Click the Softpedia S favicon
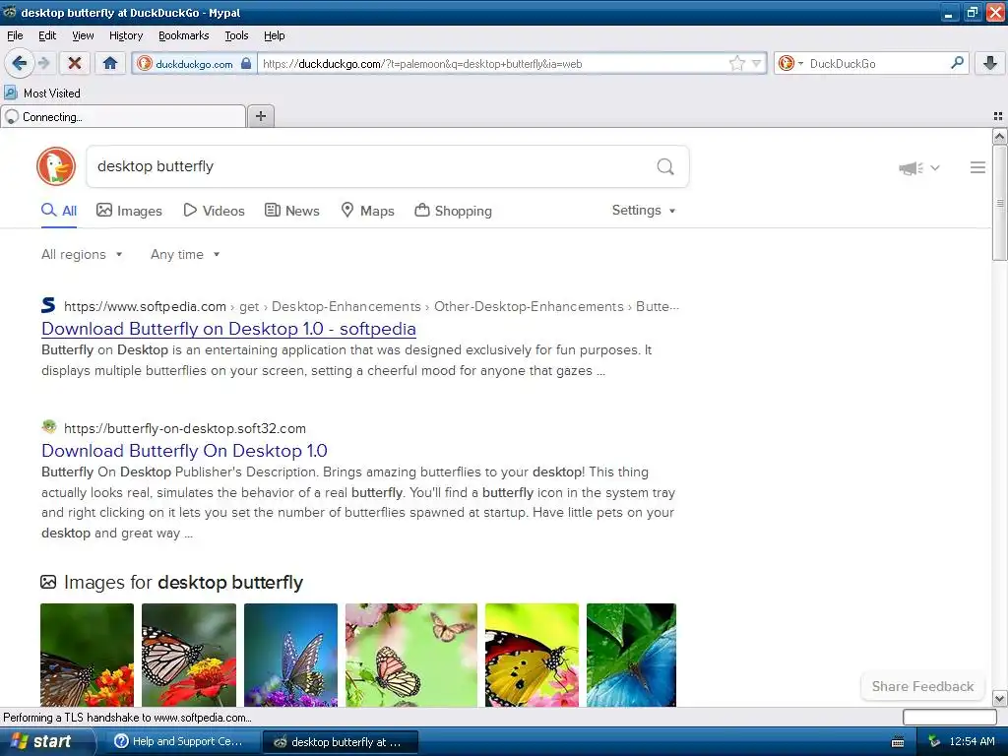 point(48,305)
